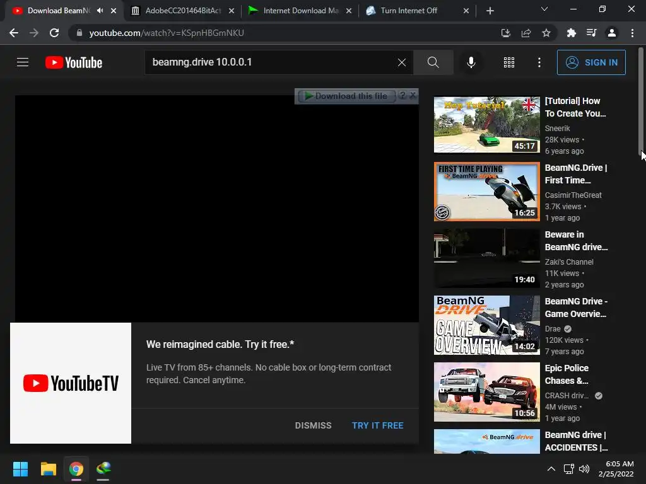Image resolution: width=646 pixels, height=484 pixels.
Task: Open the network tray icon
Action: tap(569, 469)
